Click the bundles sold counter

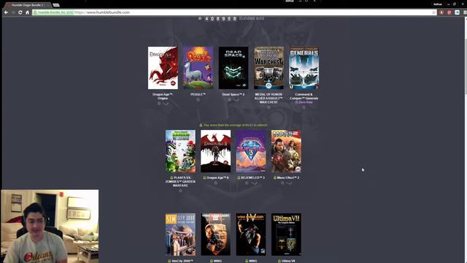(231, 18)
